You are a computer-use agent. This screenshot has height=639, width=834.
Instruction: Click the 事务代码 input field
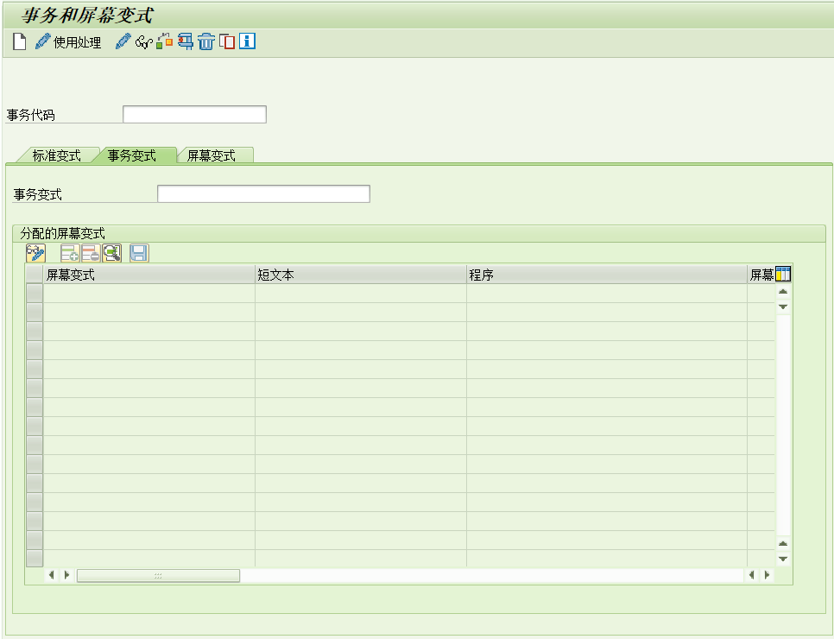point(194,114)
